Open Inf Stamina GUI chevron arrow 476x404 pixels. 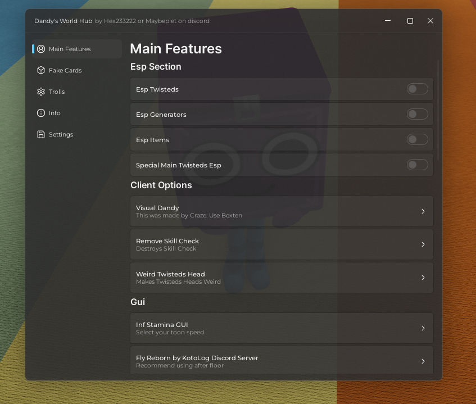pyautogui.click(x=423, y=328)
